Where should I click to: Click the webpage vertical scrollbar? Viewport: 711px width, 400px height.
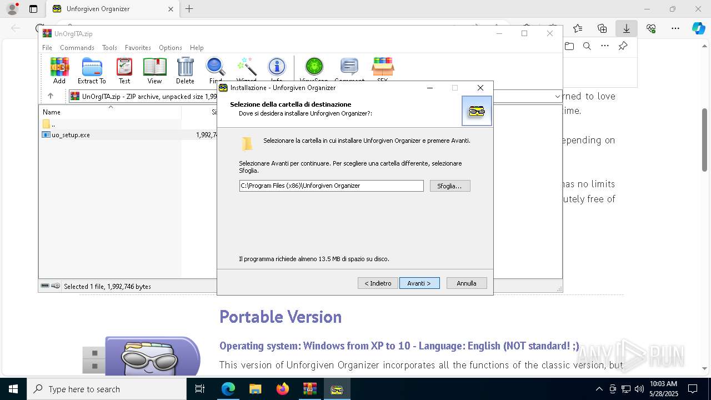pos(705,139)
